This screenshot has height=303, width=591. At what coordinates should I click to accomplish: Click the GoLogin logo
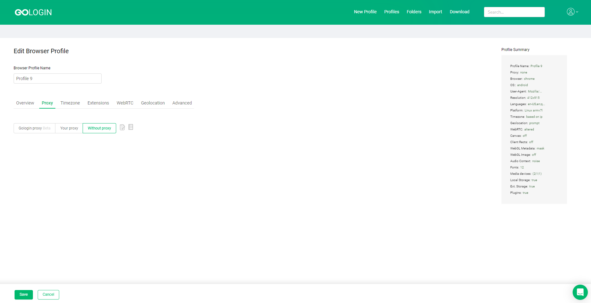[33, 12]
